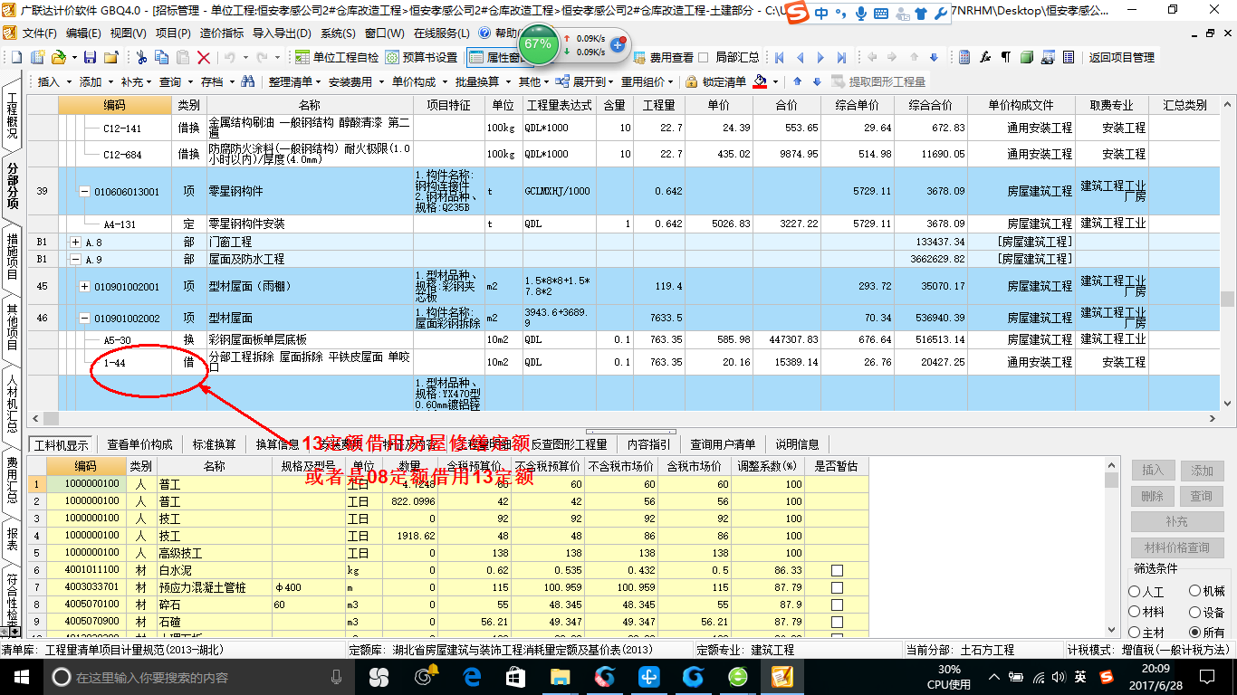Open the 导入导出(D) menu
1237x695 pixels.
click(283, 33)
